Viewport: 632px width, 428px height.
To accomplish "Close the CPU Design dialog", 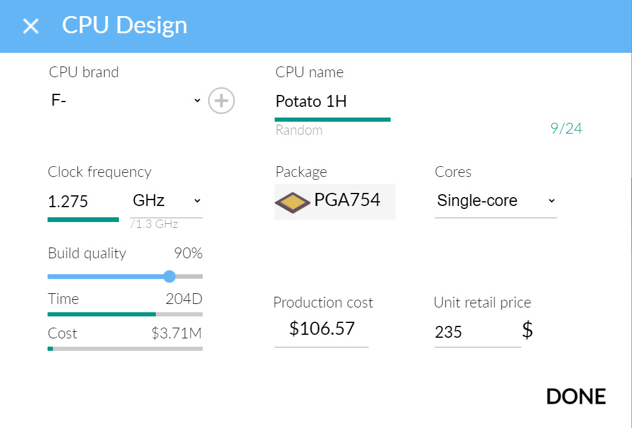I will [x=30, y=26].
